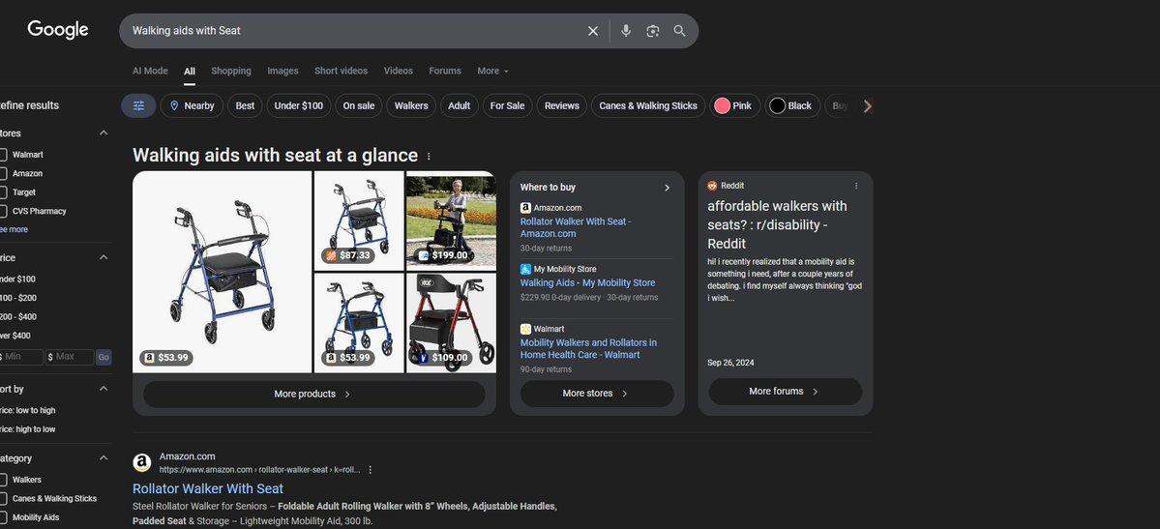Open Walmart Mobility Walkers and Rollators link
Image resolution: width=1160 pixels, height=529 pixels.
[588, 348]
